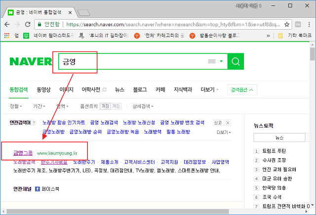The height and width of the screenshot is (215, 316).
Task: Open the 대리점정보 sublink
Action: pos(195,162)
